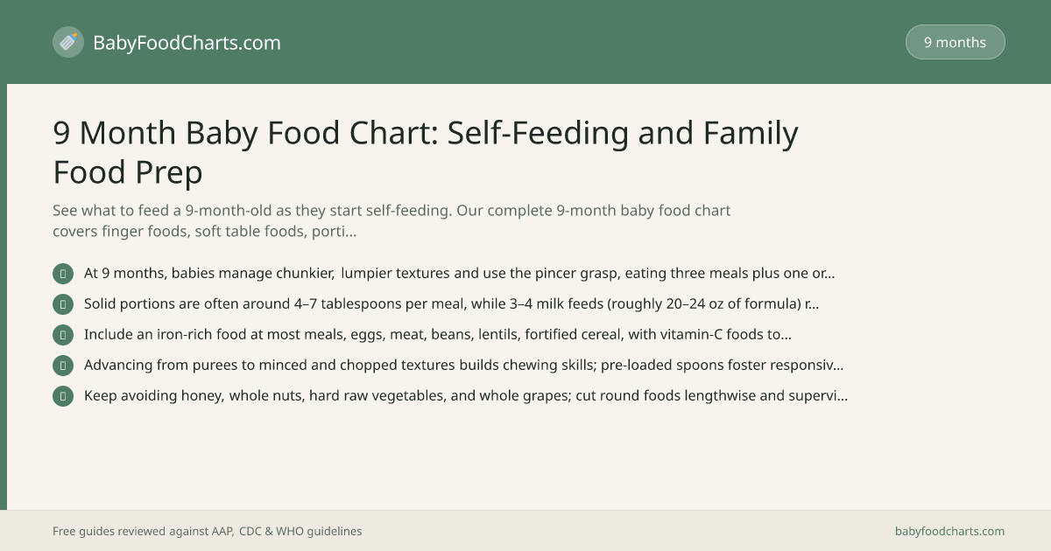Select the 9 months pill button
Screen dimensions: 1051x551
coord(955,42)
